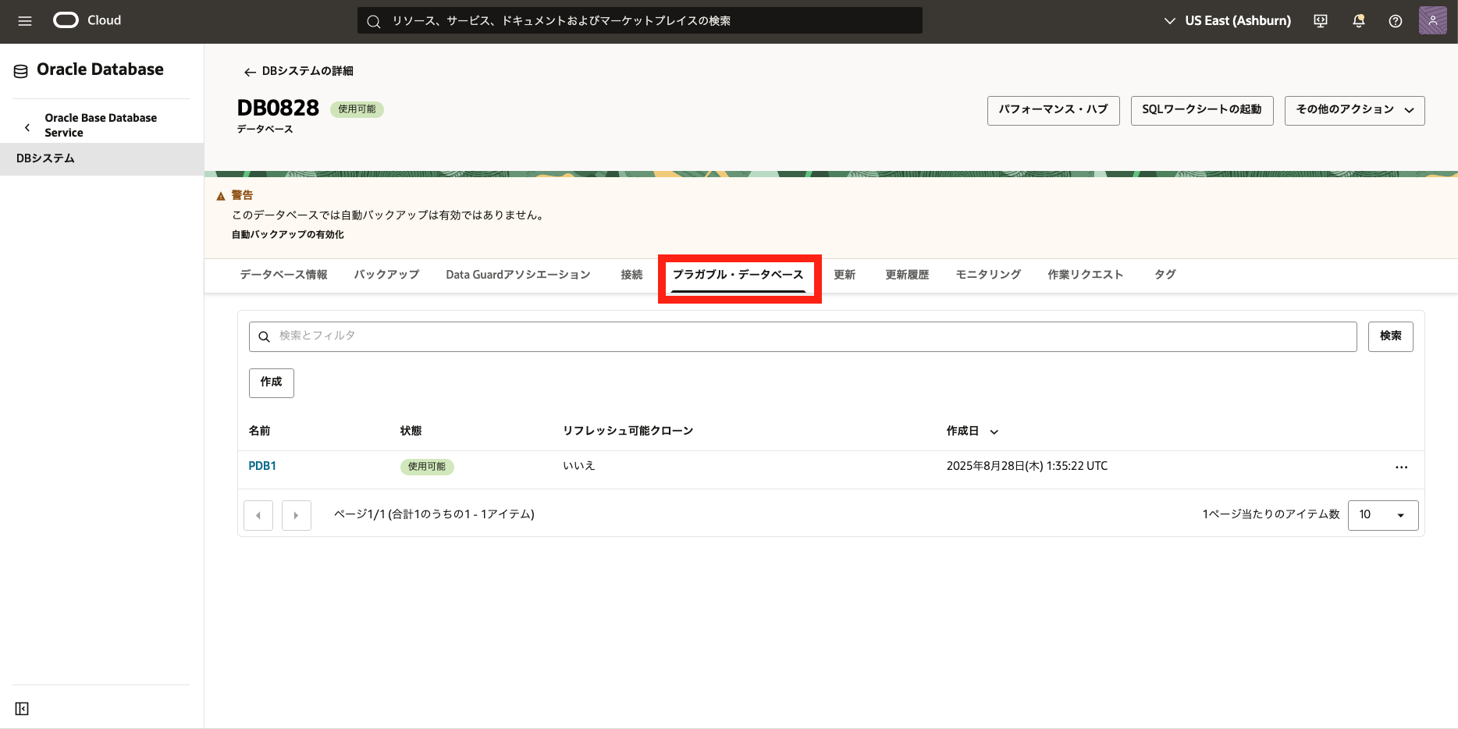Click the 自動バックアップの有効化 link
1458x729 pixels.
click(288, 235)
